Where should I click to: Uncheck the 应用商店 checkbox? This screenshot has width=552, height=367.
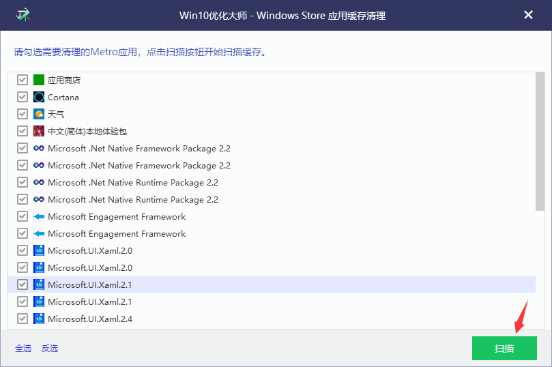point(23,80)
